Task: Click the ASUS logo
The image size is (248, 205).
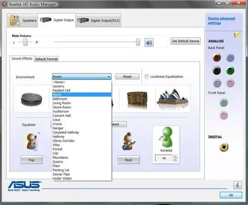Action: pos(24,186)
